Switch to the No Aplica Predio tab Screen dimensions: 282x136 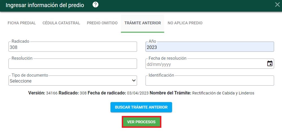(x=185, y=23)
